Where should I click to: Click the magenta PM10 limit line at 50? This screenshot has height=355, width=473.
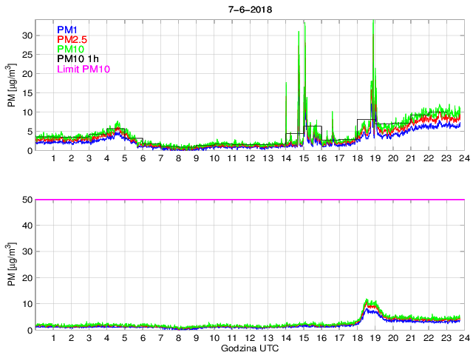tap(250, 200)
